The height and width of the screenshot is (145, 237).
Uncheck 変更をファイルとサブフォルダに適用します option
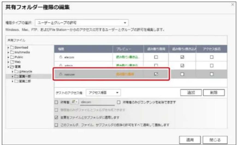tap(56, 117)
